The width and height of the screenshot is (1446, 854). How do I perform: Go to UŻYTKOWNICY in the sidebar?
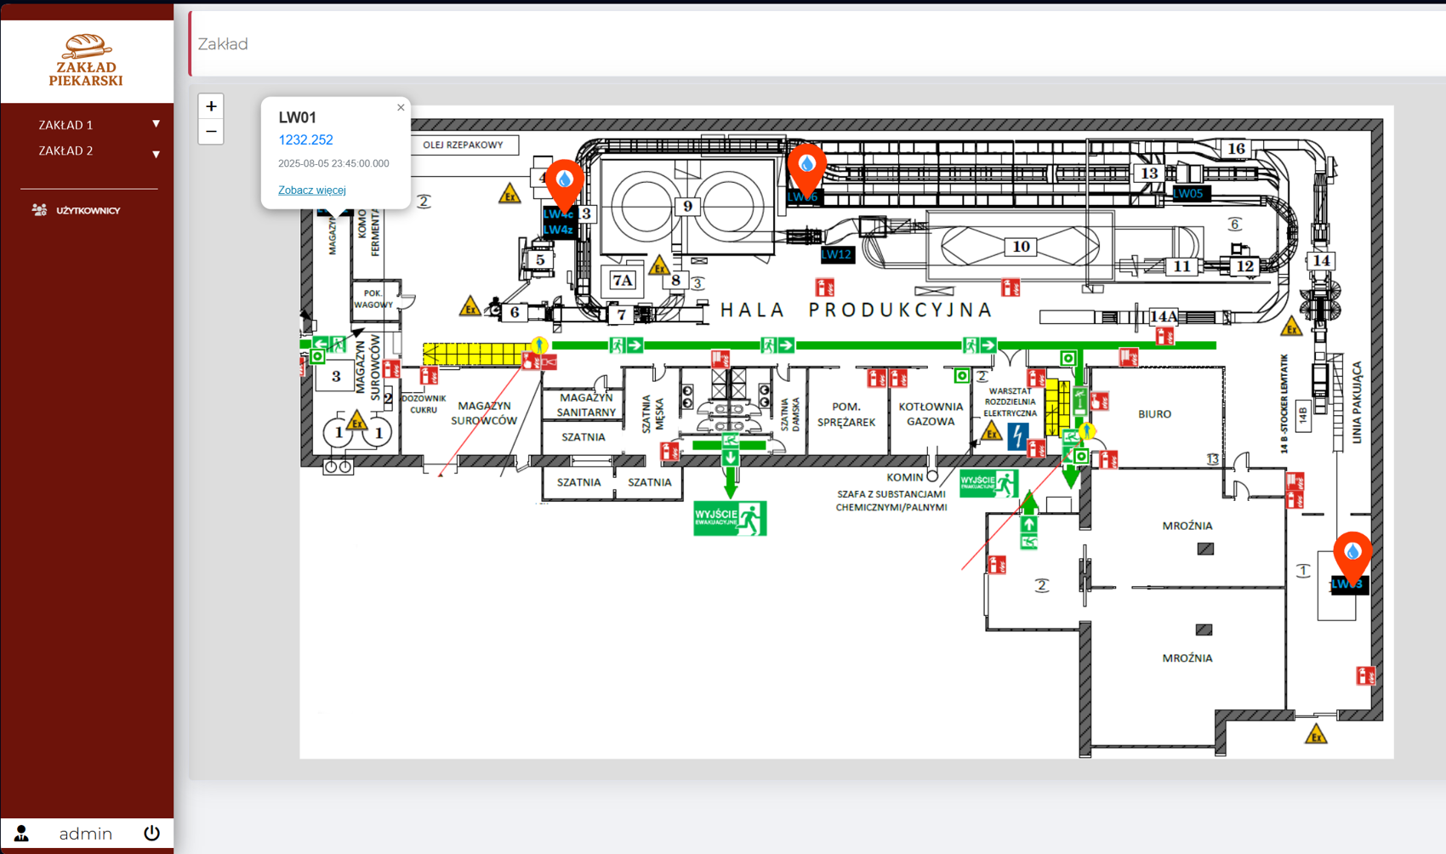pos(88,210)
